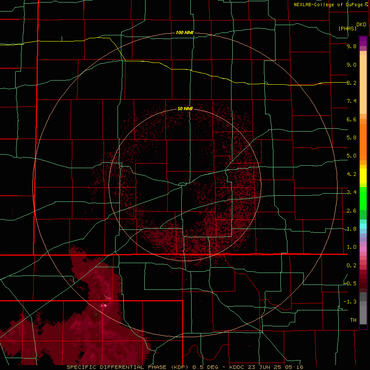Click the Specific Differential Phase caption text
The width and height of the screenshot is (370, 370).
tap(185, 367)
